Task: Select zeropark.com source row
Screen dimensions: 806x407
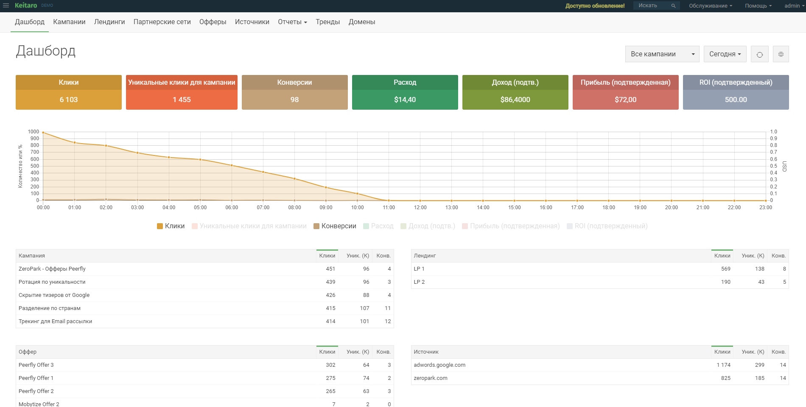Action: pyautogui.click(x=600, y=378)
